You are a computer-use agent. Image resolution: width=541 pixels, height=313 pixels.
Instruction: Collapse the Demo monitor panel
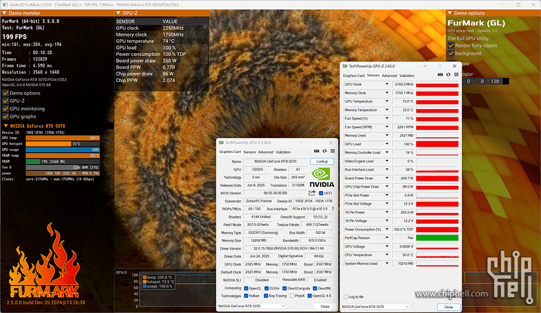coord(4,13)
